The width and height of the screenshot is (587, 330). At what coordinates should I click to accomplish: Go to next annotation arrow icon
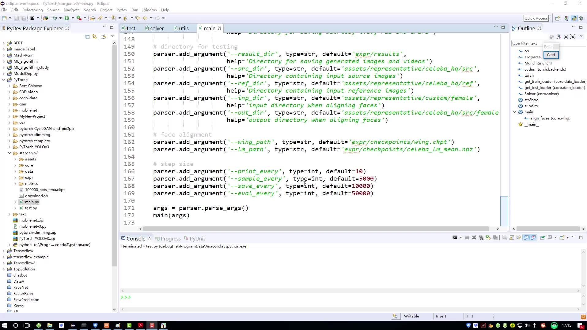click(x=113, y=18)
